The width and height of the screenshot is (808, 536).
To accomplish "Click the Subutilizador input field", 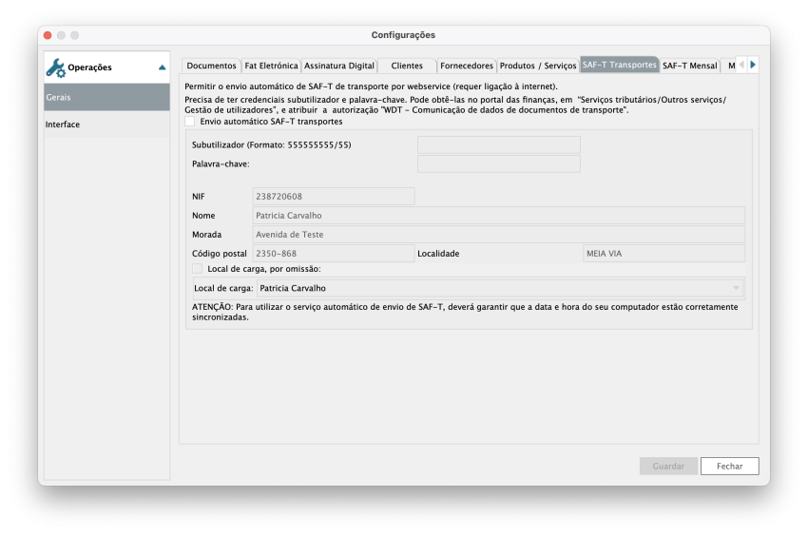I will 498,144.
